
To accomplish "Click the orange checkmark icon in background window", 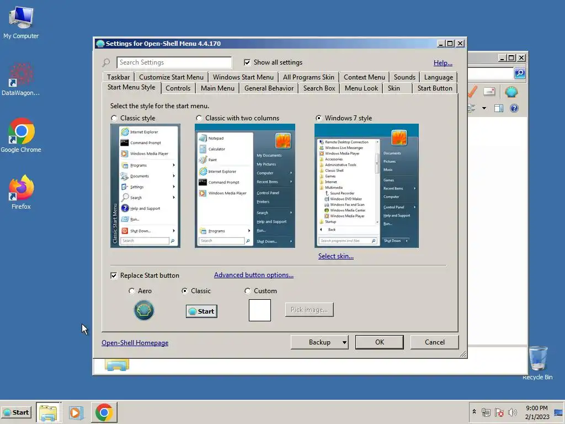I will click(x=472, y=92).
